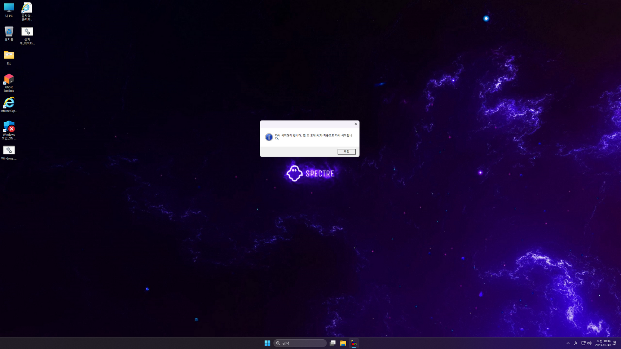Open the network status tray icon
The image size is (621, 349).
tap(583, 343)
